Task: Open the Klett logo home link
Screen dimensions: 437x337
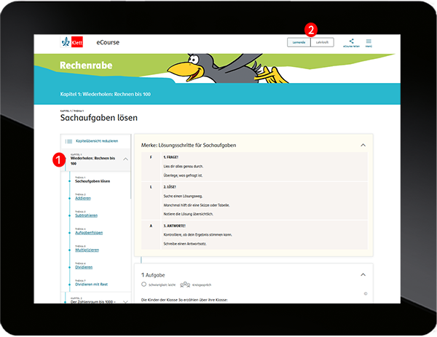Action: pyautogui.click(x=72, y=42)
